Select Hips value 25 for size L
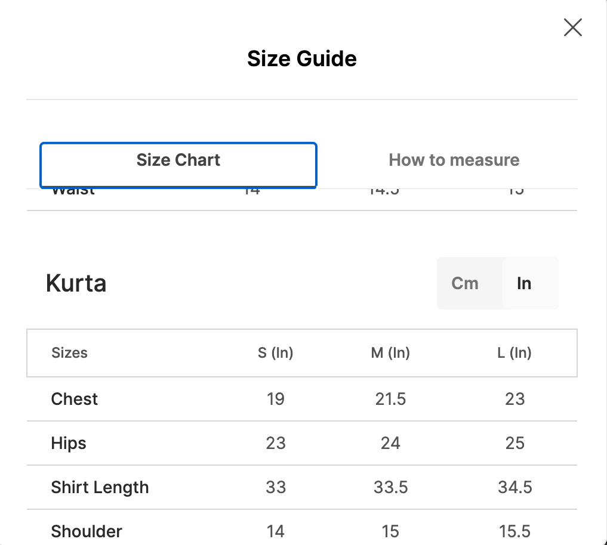The height and width of the screenshot is (545, 607). click(514, 443)
